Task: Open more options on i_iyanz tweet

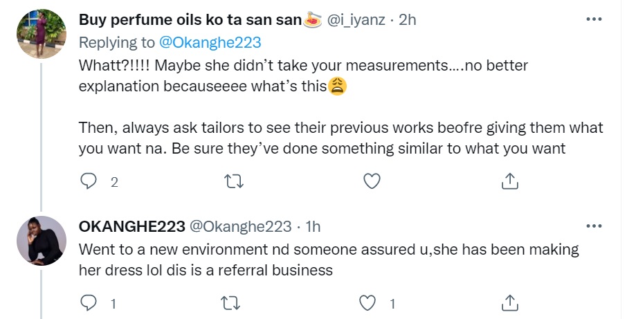Action: pyautogui.click(x=594, y=20)
